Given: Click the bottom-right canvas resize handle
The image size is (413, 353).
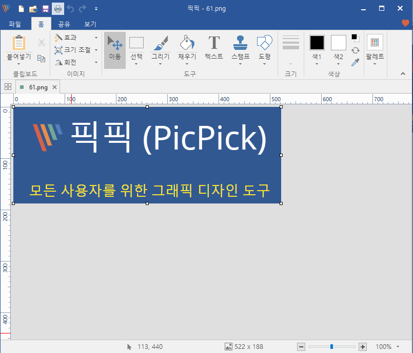Looking at the screenshot, I should click(281, 203).
